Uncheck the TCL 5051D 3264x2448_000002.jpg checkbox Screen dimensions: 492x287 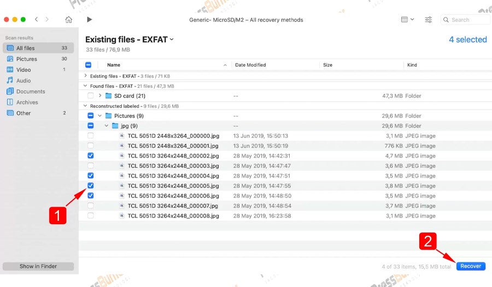tap(91, 156)
